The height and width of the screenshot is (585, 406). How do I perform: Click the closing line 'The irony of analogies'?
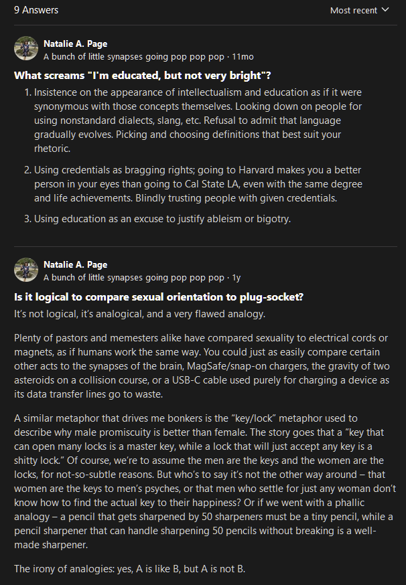point(129,569)
